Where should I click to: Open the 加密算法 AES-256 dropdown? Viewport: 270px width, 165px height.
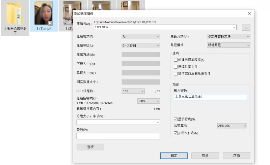(232, 126)
